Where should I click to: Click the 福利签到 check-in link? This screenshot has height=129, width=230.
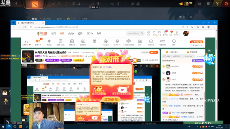coord(154,60)
